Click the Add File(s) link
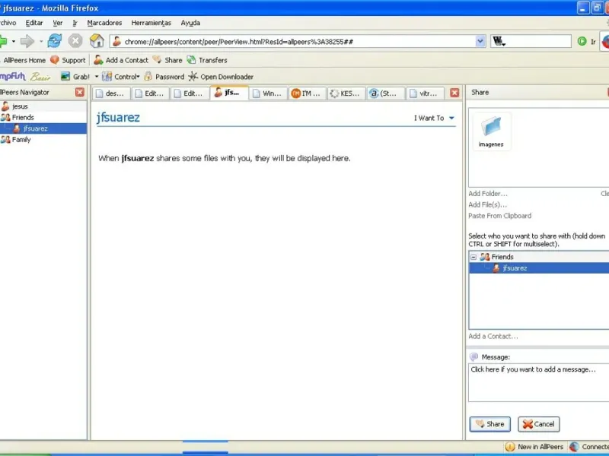The height and width of the screenshot is (456, 609). [487, 204]
